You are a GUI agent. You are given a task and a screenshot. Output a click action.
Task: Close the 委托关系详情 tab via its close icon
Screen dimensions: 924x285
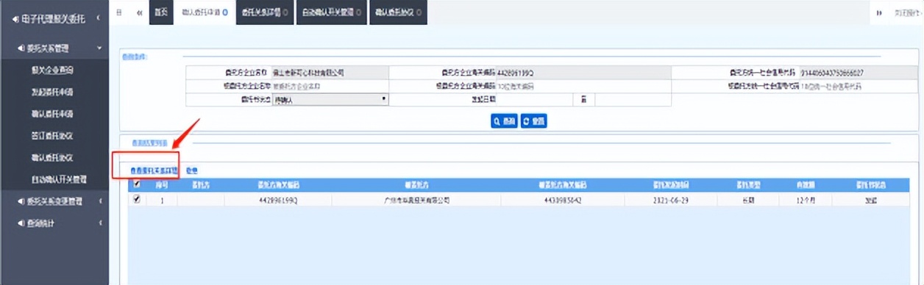pos(285,12)
